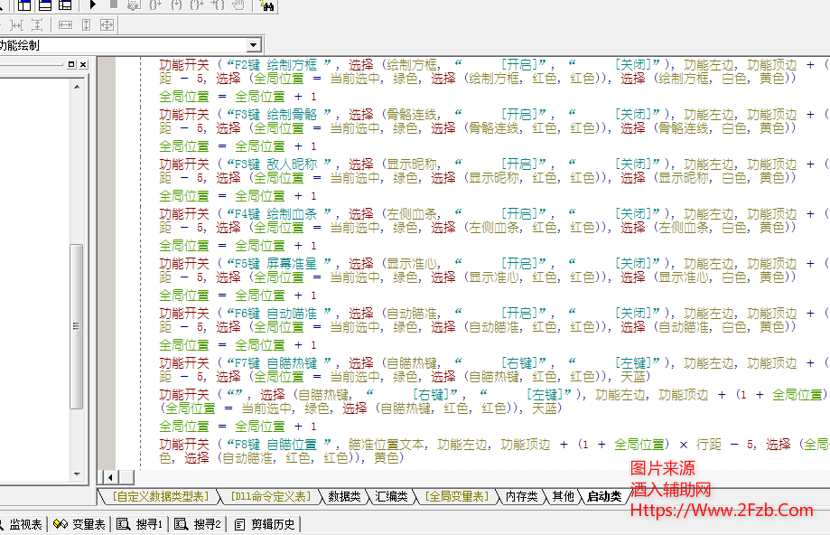This screenshot has height=535, width=830.
Task: Click the horizontal scrollbar left arrow
Action: click(112, 476)
